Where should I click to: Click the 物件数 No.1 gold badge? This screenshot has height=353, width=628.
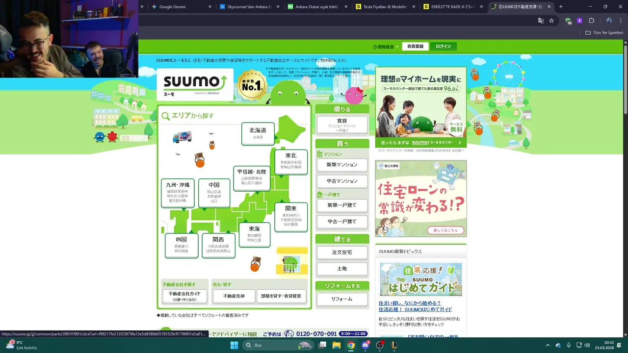tap(251, 85)
